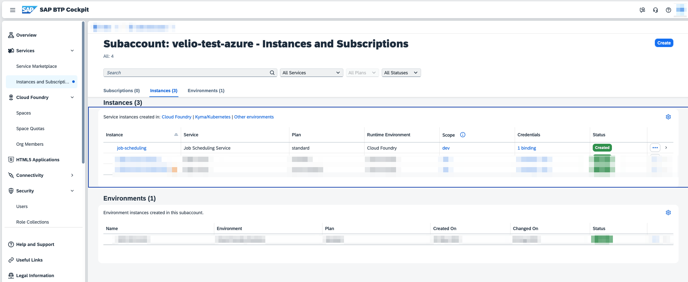Collapse the Cloud Foundry sidebar section
This screenshot has width=688, height=282.
coord(72,97)
